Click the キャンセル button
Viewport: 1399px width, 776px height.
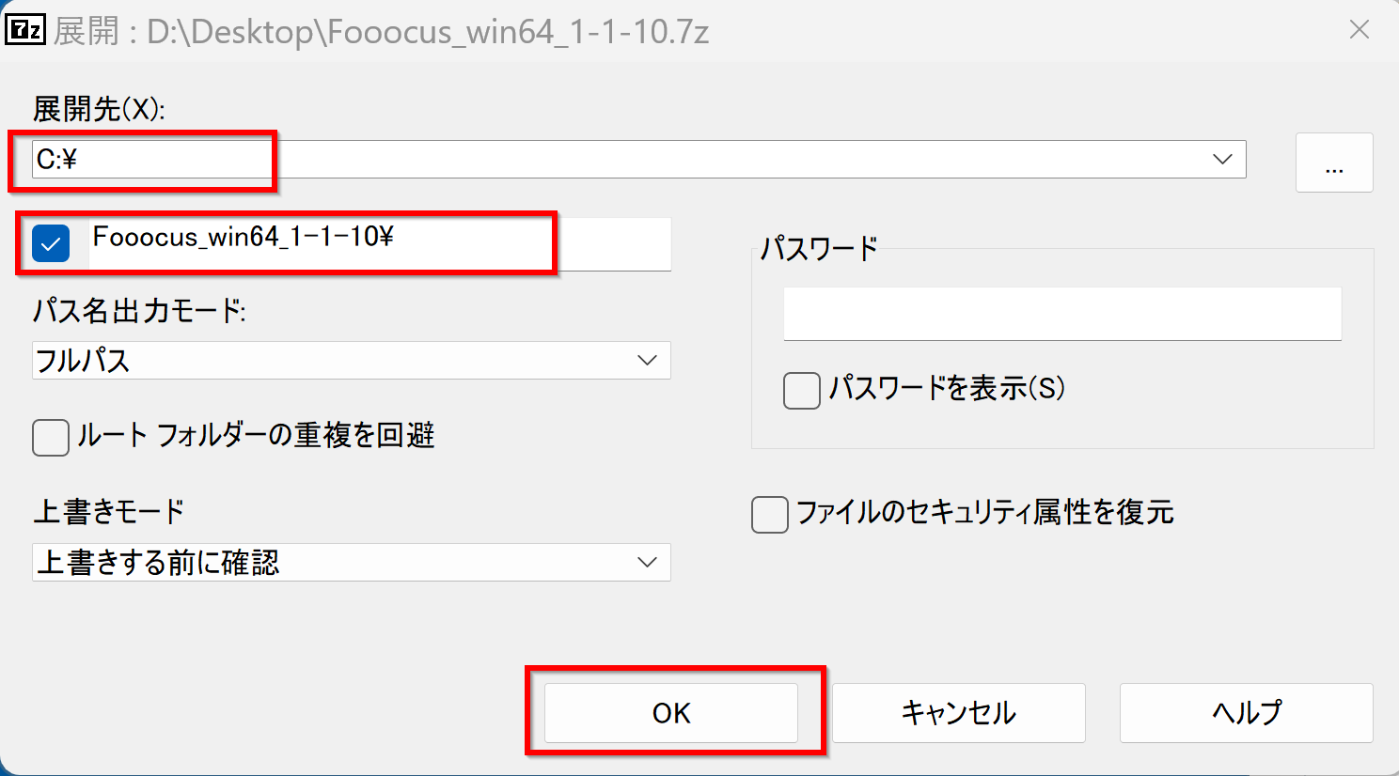pos(959,713)
